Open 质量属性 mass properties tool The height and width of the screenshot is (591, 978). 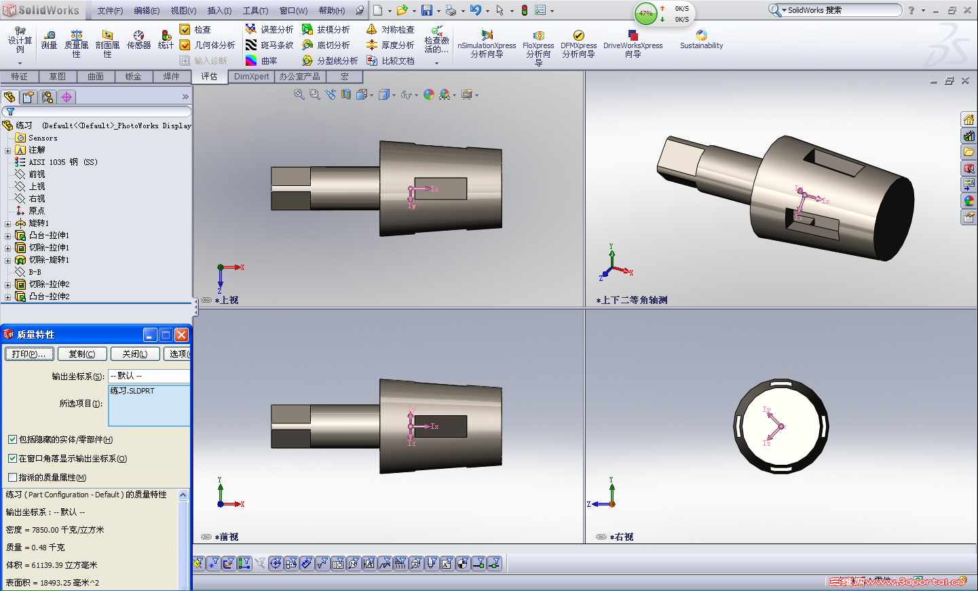pos(76,44)
